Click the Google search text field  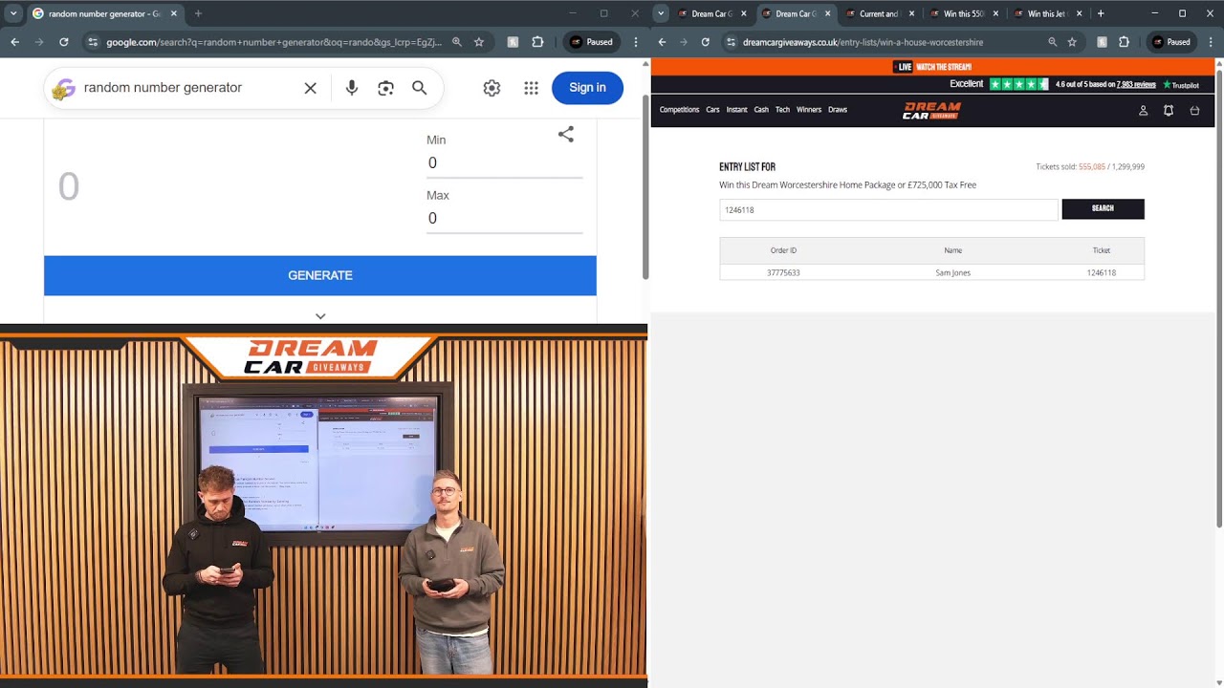[x=186, y=88]
